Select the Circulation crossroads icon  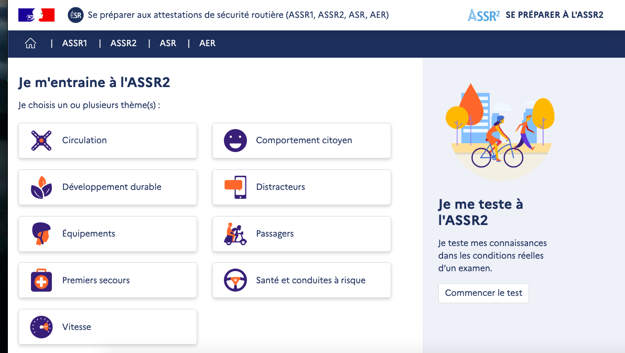[41, 141]
